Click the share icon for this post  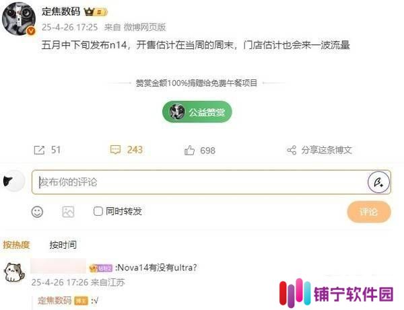click(292, 150)
